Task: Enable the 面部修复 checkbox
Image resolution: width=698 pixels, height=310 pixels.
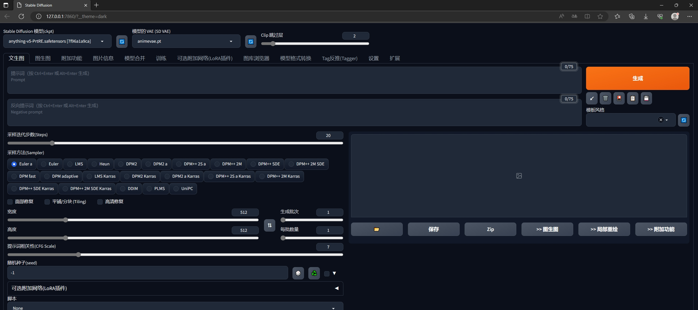Action: (x=10, y=202)
